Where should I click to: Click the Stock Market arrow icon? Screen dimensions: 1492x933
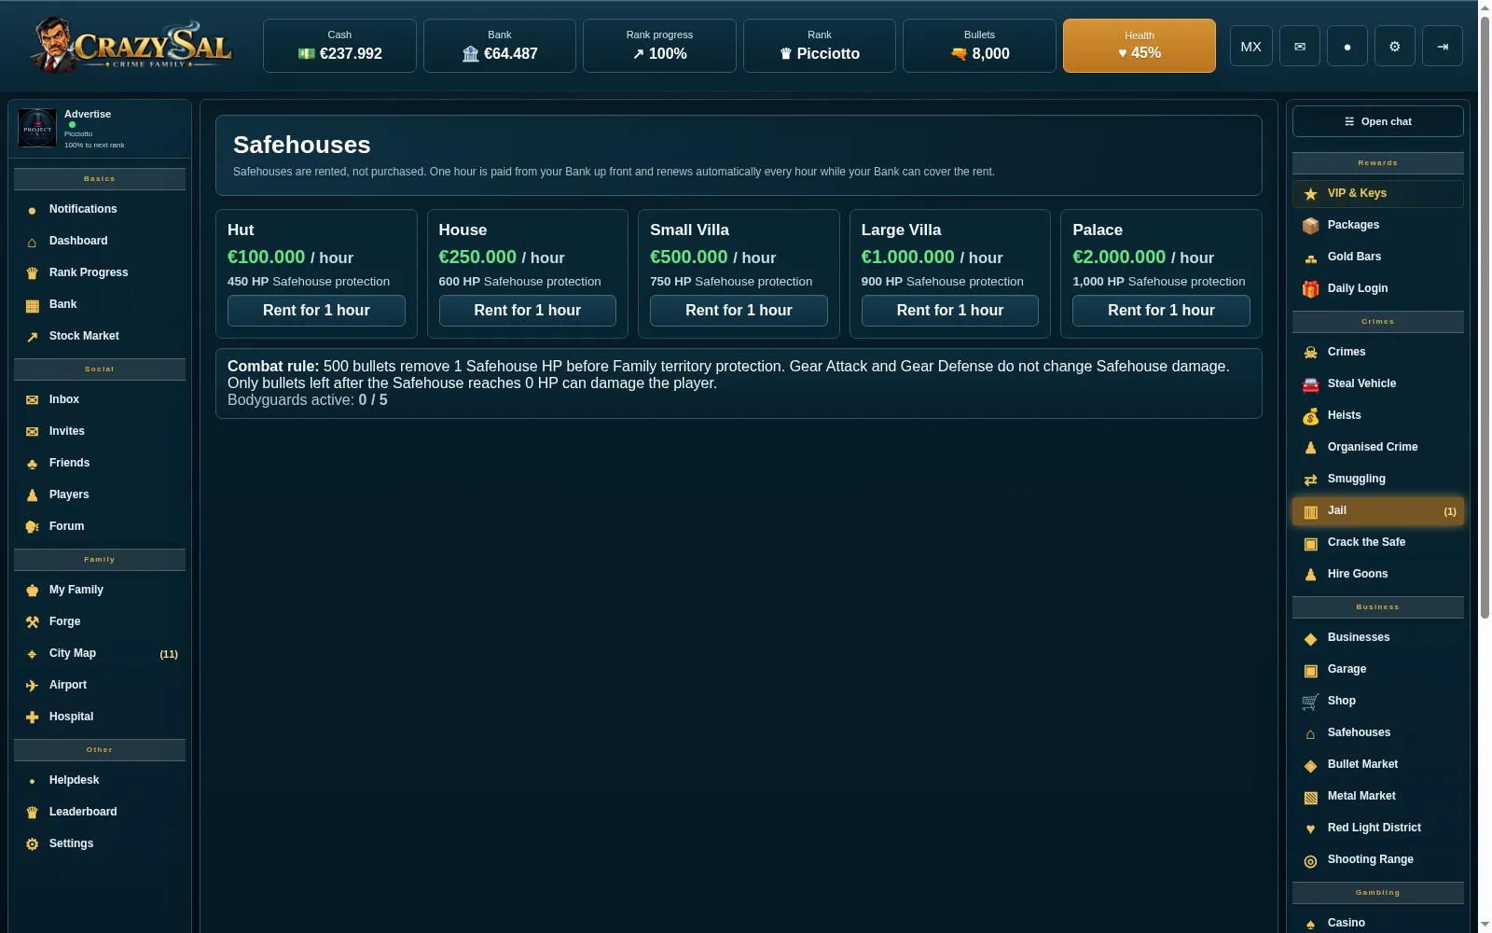[x=32, y=337]
